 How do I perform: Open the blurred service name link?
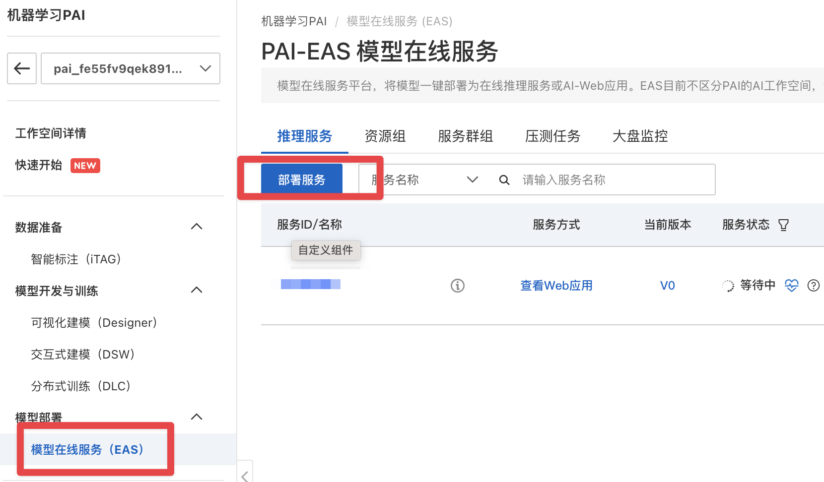point(311,284)
